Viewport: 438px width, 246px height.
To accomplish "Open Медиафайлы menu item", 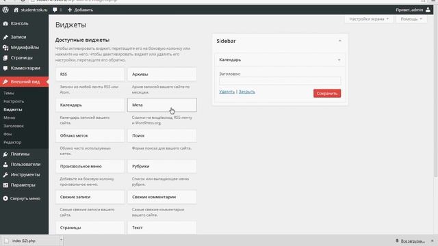I will (x=25, y=48).
